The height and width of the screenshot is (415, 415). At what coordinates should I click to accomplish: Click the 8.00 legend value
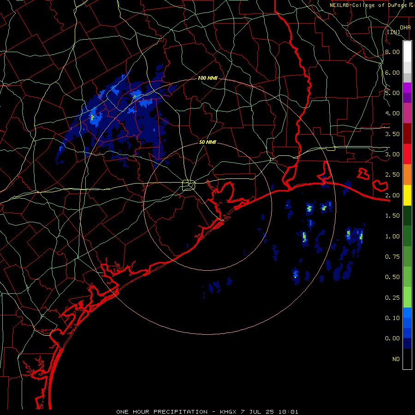(392, 52)
